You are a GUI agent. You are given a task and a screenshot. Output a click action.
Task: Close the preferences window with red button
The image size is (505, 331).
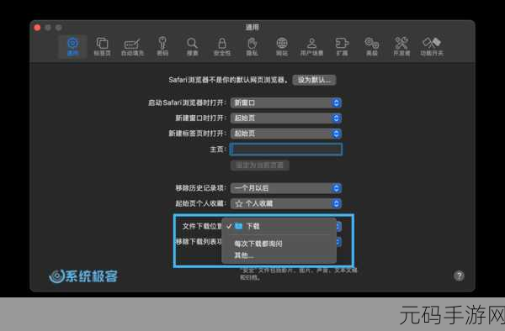(x=37, y=28)
